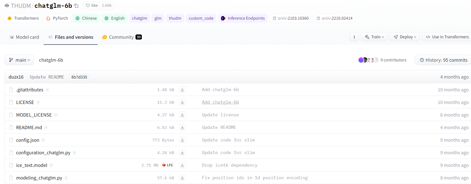Download ice_text.model
This screenshot has width=471, height=184.
(182, 165)
